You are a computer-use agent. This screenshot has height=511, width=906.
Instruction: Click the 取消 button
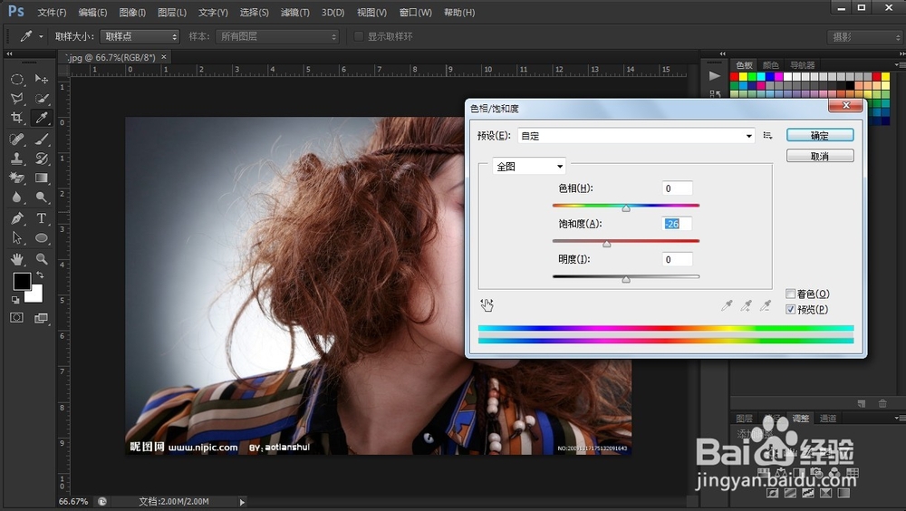pyautogui.click(x=820, y=156)
